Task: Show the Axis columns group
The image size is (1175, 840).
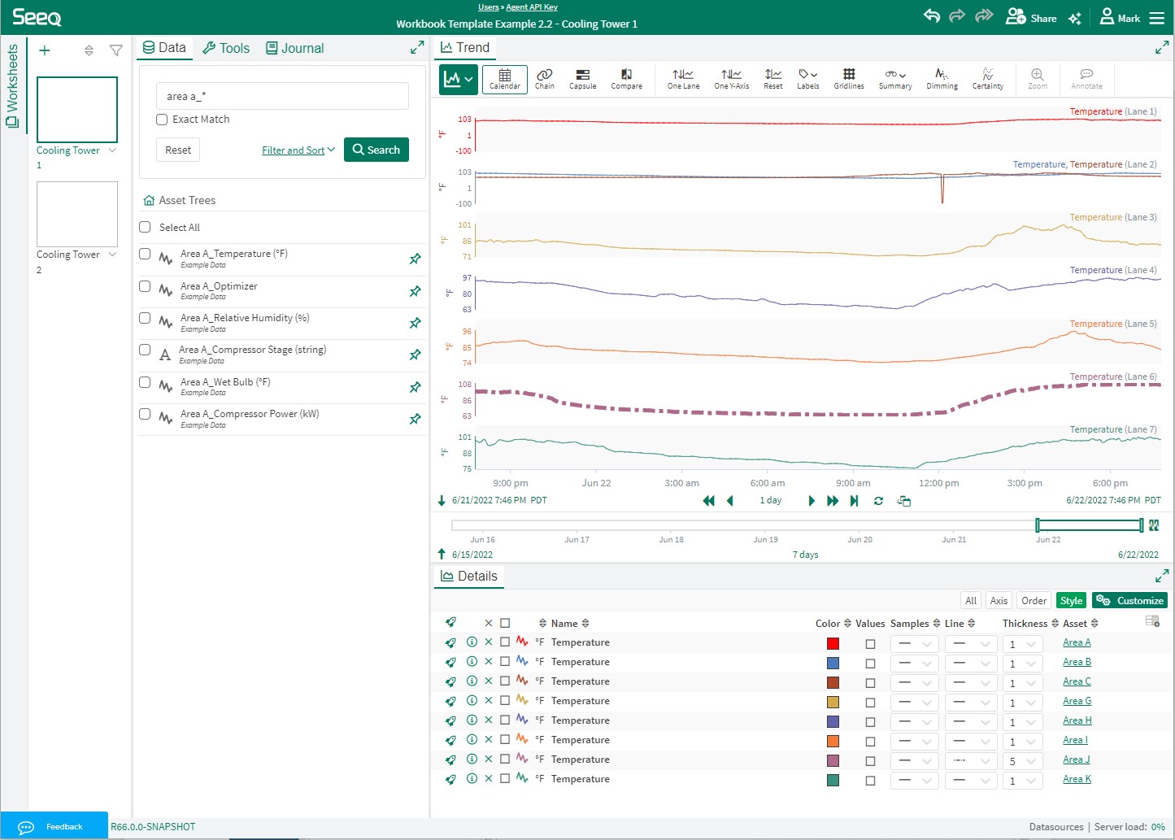Action: 999,601
